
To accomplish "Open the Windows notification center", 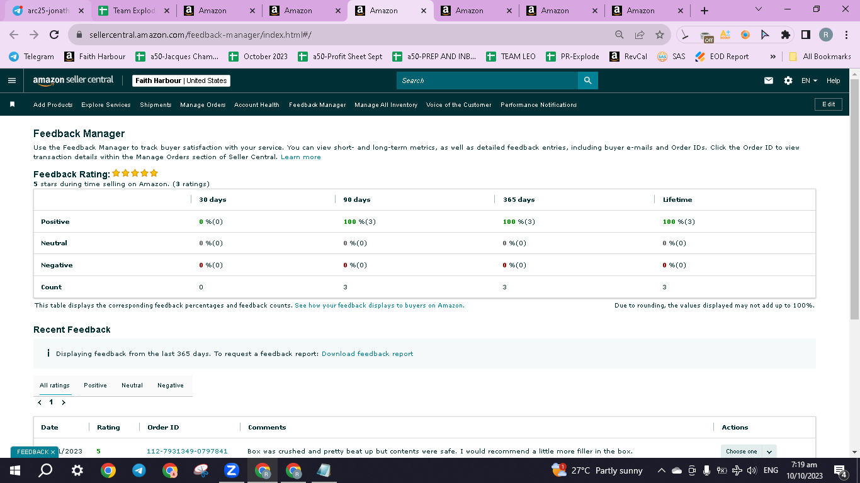I will 840,470.
